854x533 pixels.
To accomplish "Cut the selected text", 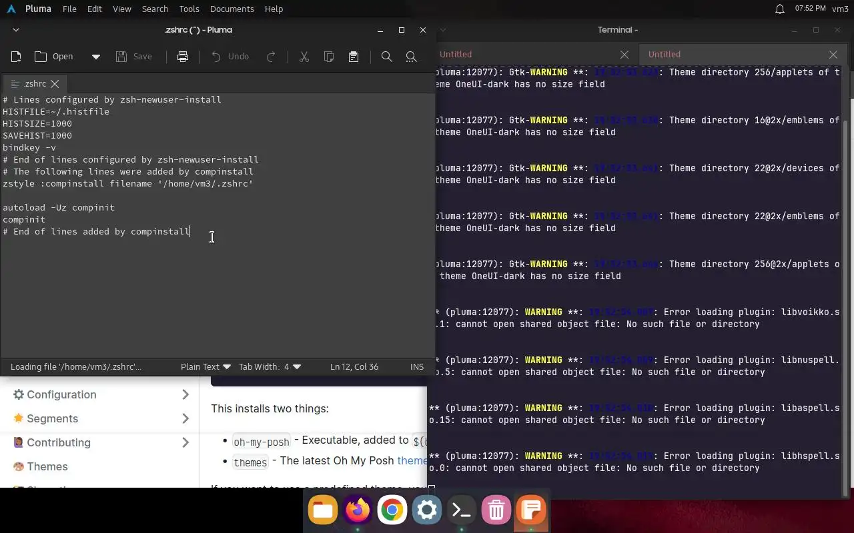I will [304, 57].
